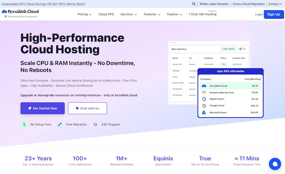Click the $17.20 Digital Ocean price
Screen dimensions: 285x174
click(255, 99)
